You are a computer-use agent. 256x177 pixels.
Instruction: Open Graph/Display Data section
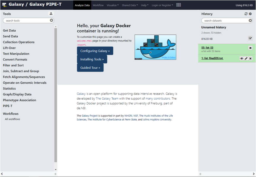[17, 94]
